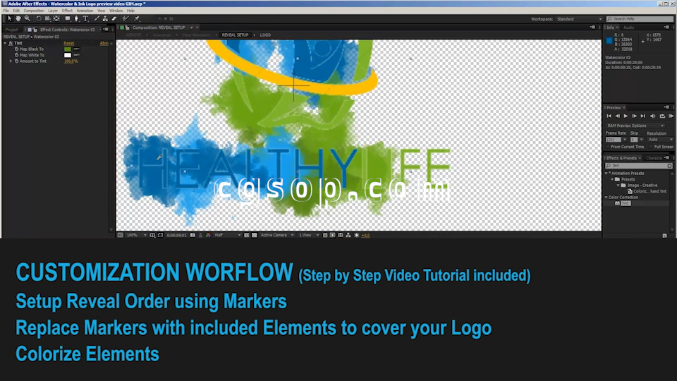Select the Horizontal Type tool

[x=85, y=18]
